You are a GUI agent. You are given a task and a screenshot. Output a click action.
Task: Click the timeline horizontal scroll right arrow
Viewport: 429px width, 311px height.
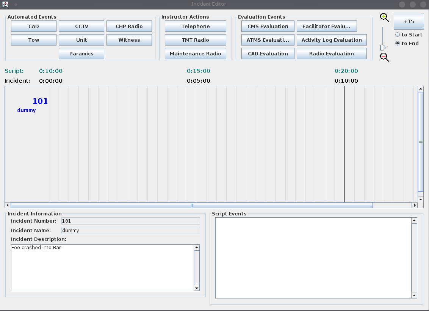[415, 205]
